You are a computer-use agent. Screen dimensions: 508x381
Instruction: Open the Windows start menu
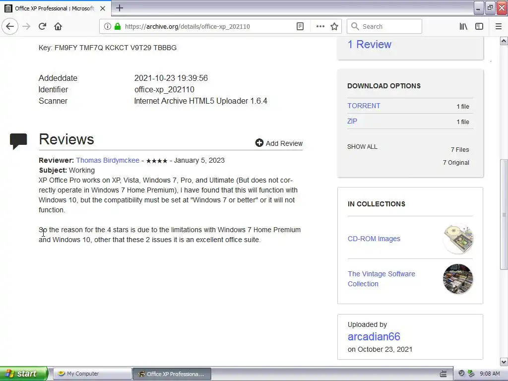(24, 374)
